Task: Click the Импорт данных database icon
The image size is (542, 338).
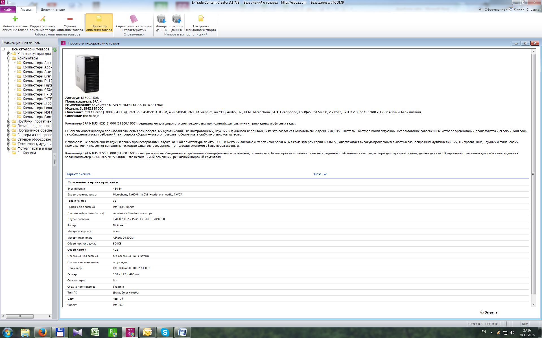Action: coord(161,19)
